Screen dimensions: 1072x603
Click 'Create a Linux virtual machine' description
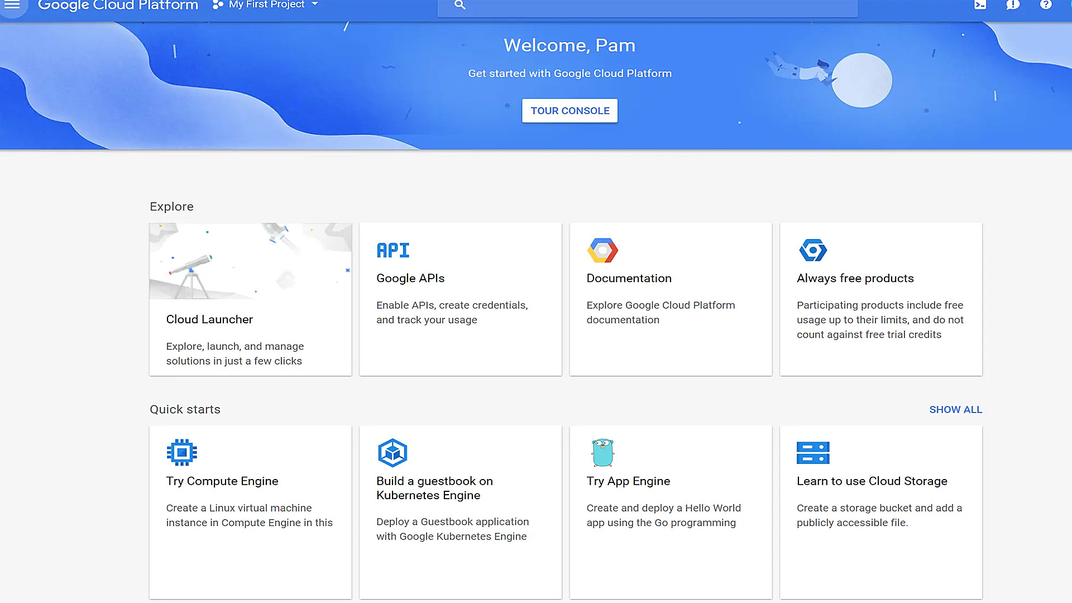tap(249, 515)
